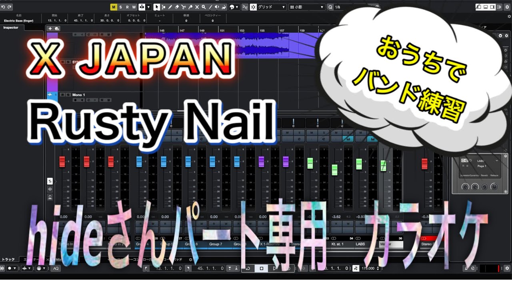Click the Play transport button
Screen dimensions: 512x288
tap(274, 268)
